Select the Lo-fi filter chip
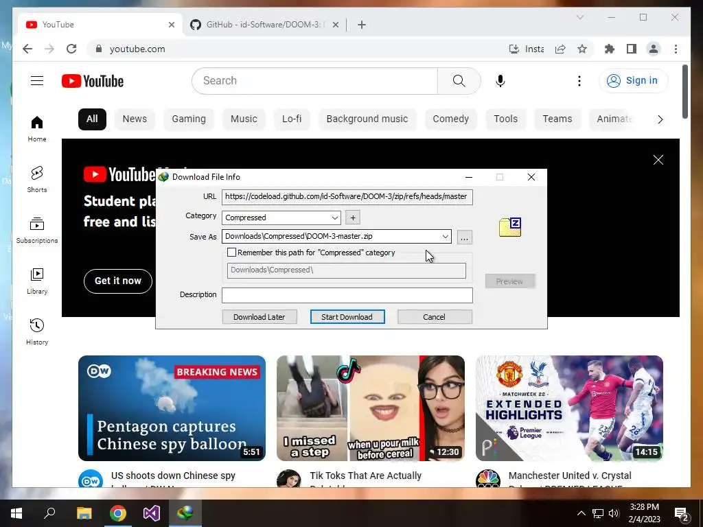The image size is (703, 527). point(292,119)
